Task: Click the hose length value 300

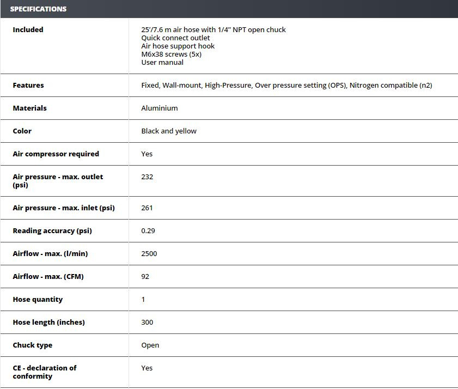Action: click(x=147, y=323)
